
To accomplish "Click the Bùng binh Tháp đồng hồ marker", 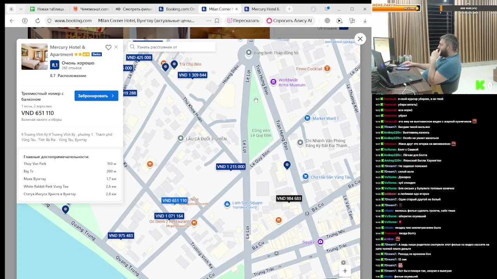I will tap(249, 53).
